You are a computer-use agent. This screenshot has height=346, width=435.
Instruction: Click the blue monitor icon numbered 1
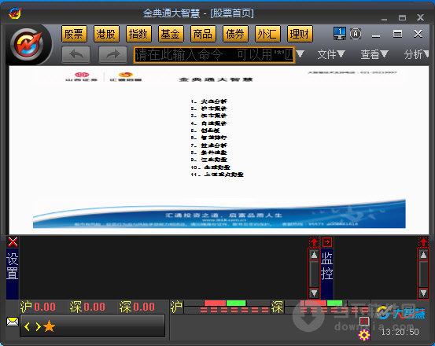(x=340, y=34)
